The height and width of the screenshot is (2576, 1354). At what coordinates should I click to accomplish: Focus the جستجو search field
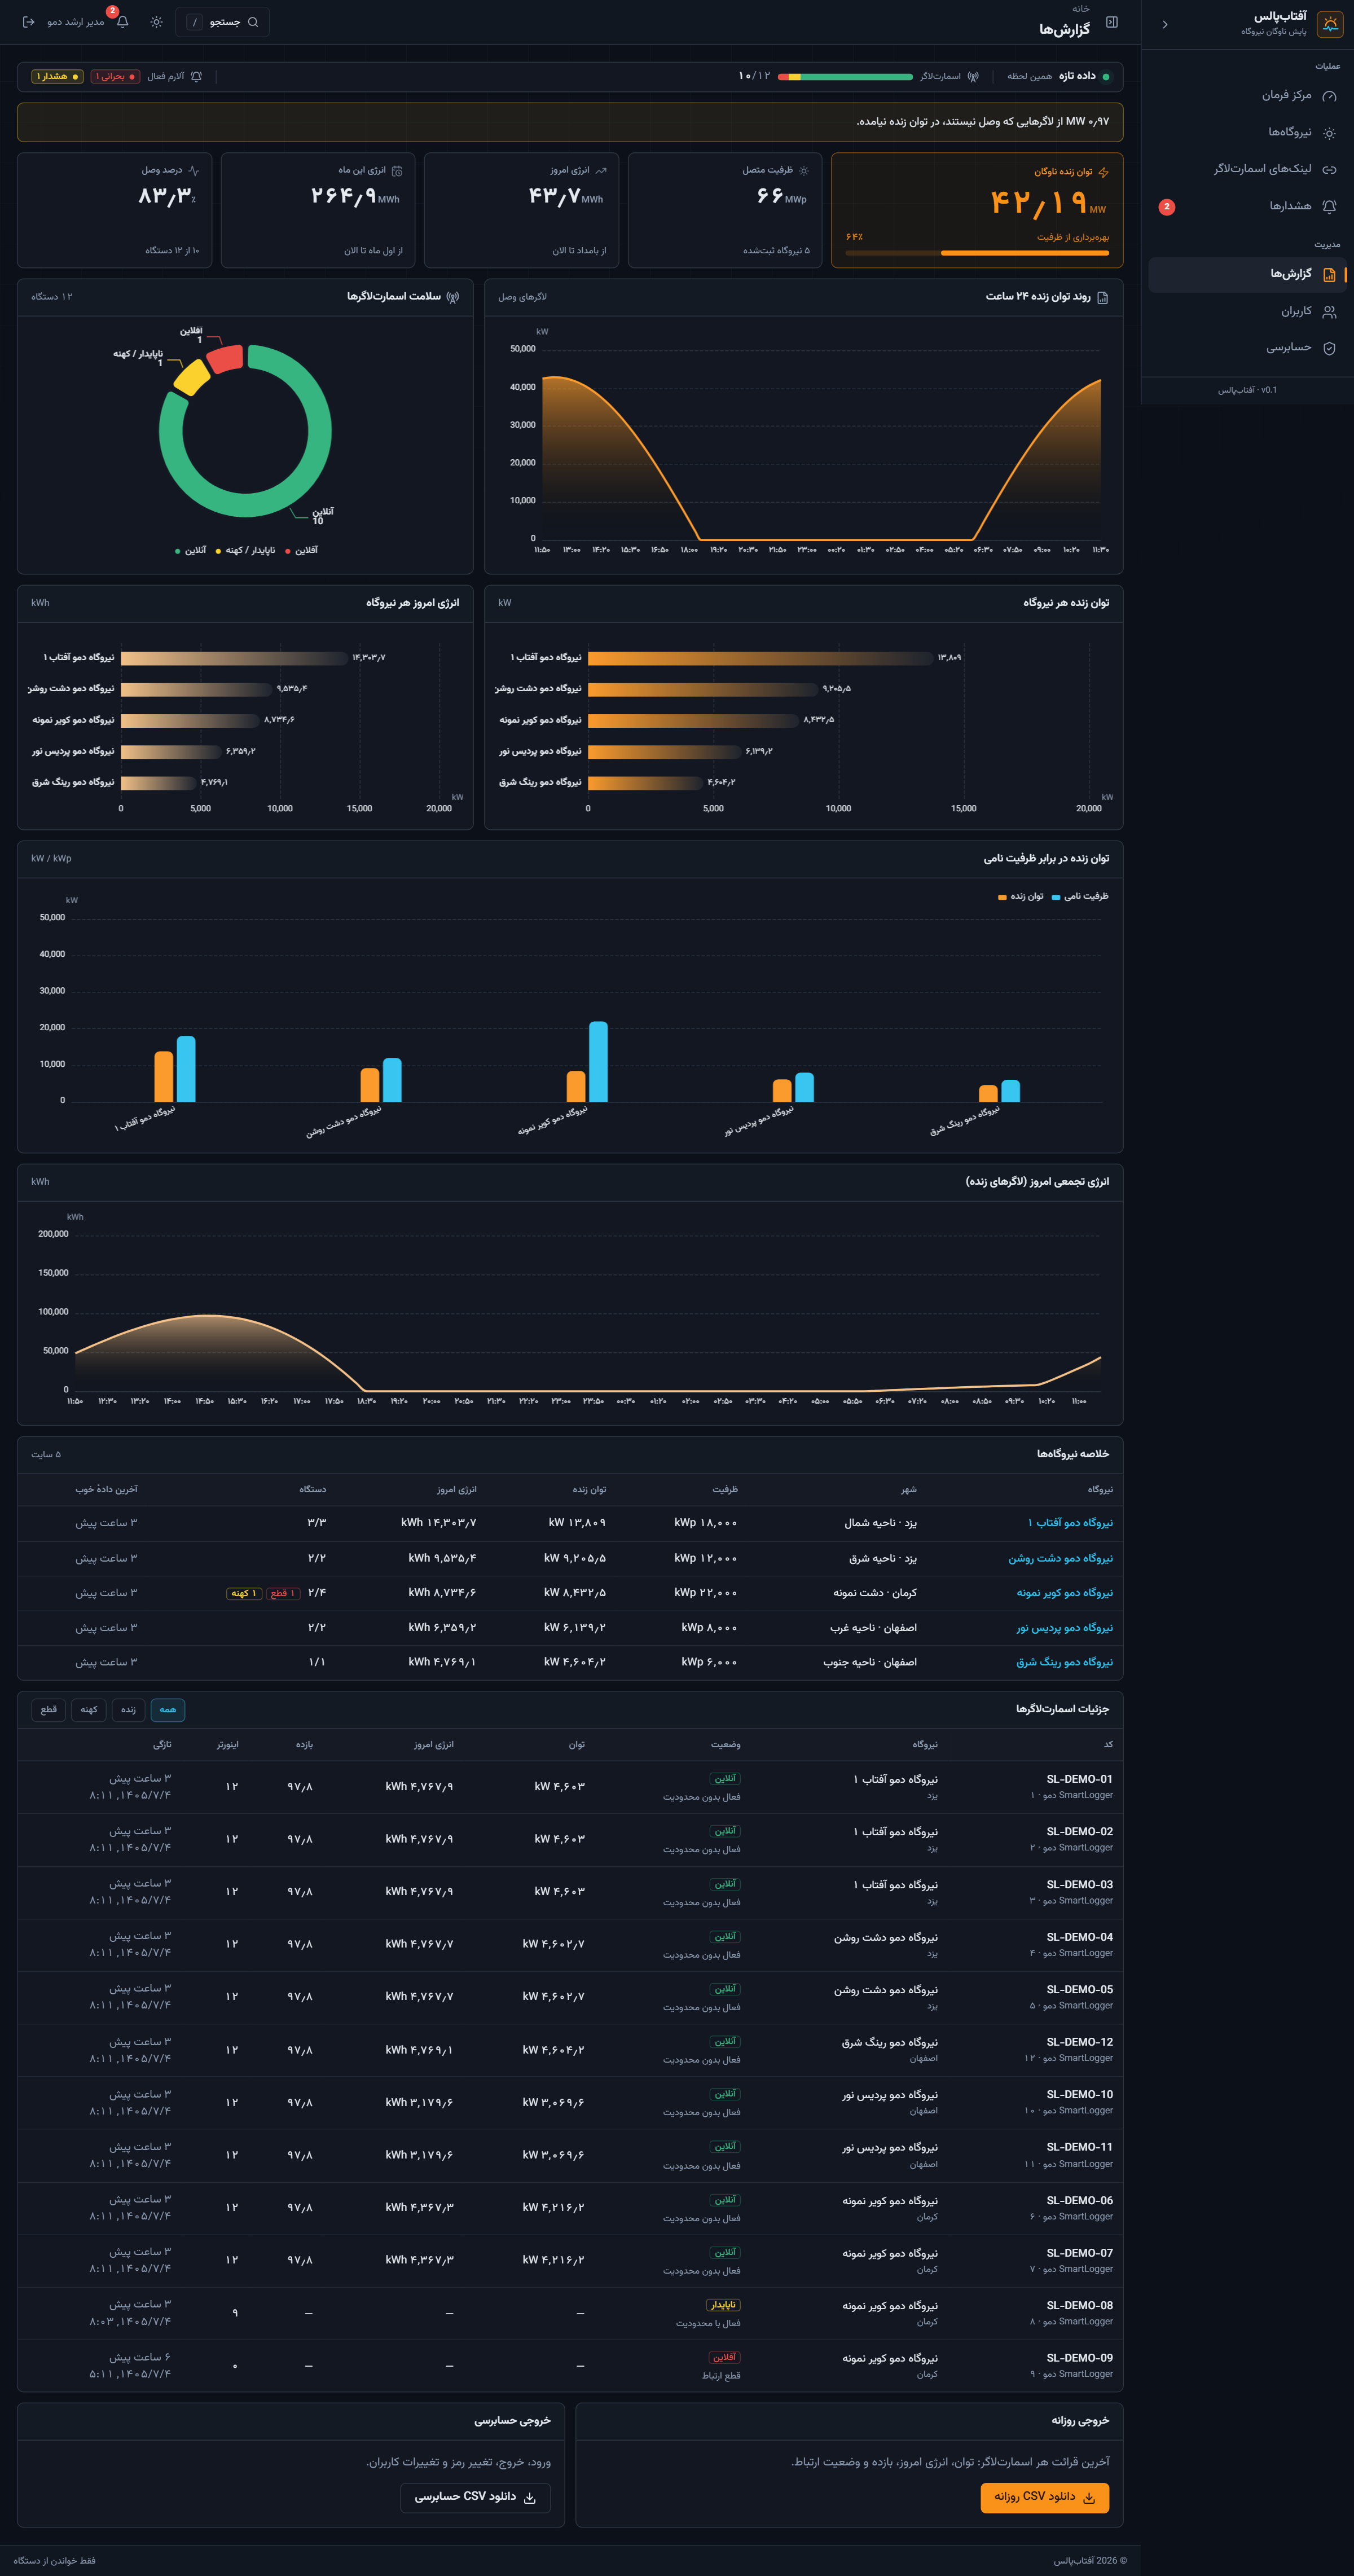[222, 22]
